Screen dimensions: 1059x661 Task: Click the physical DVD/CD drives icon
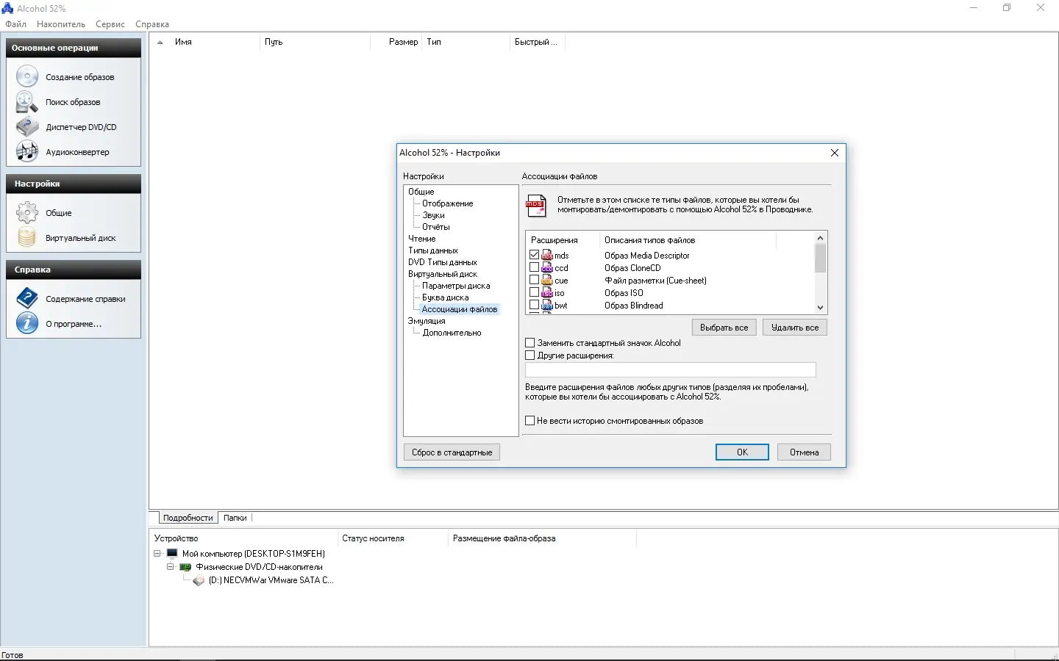[x=185, y=567]
